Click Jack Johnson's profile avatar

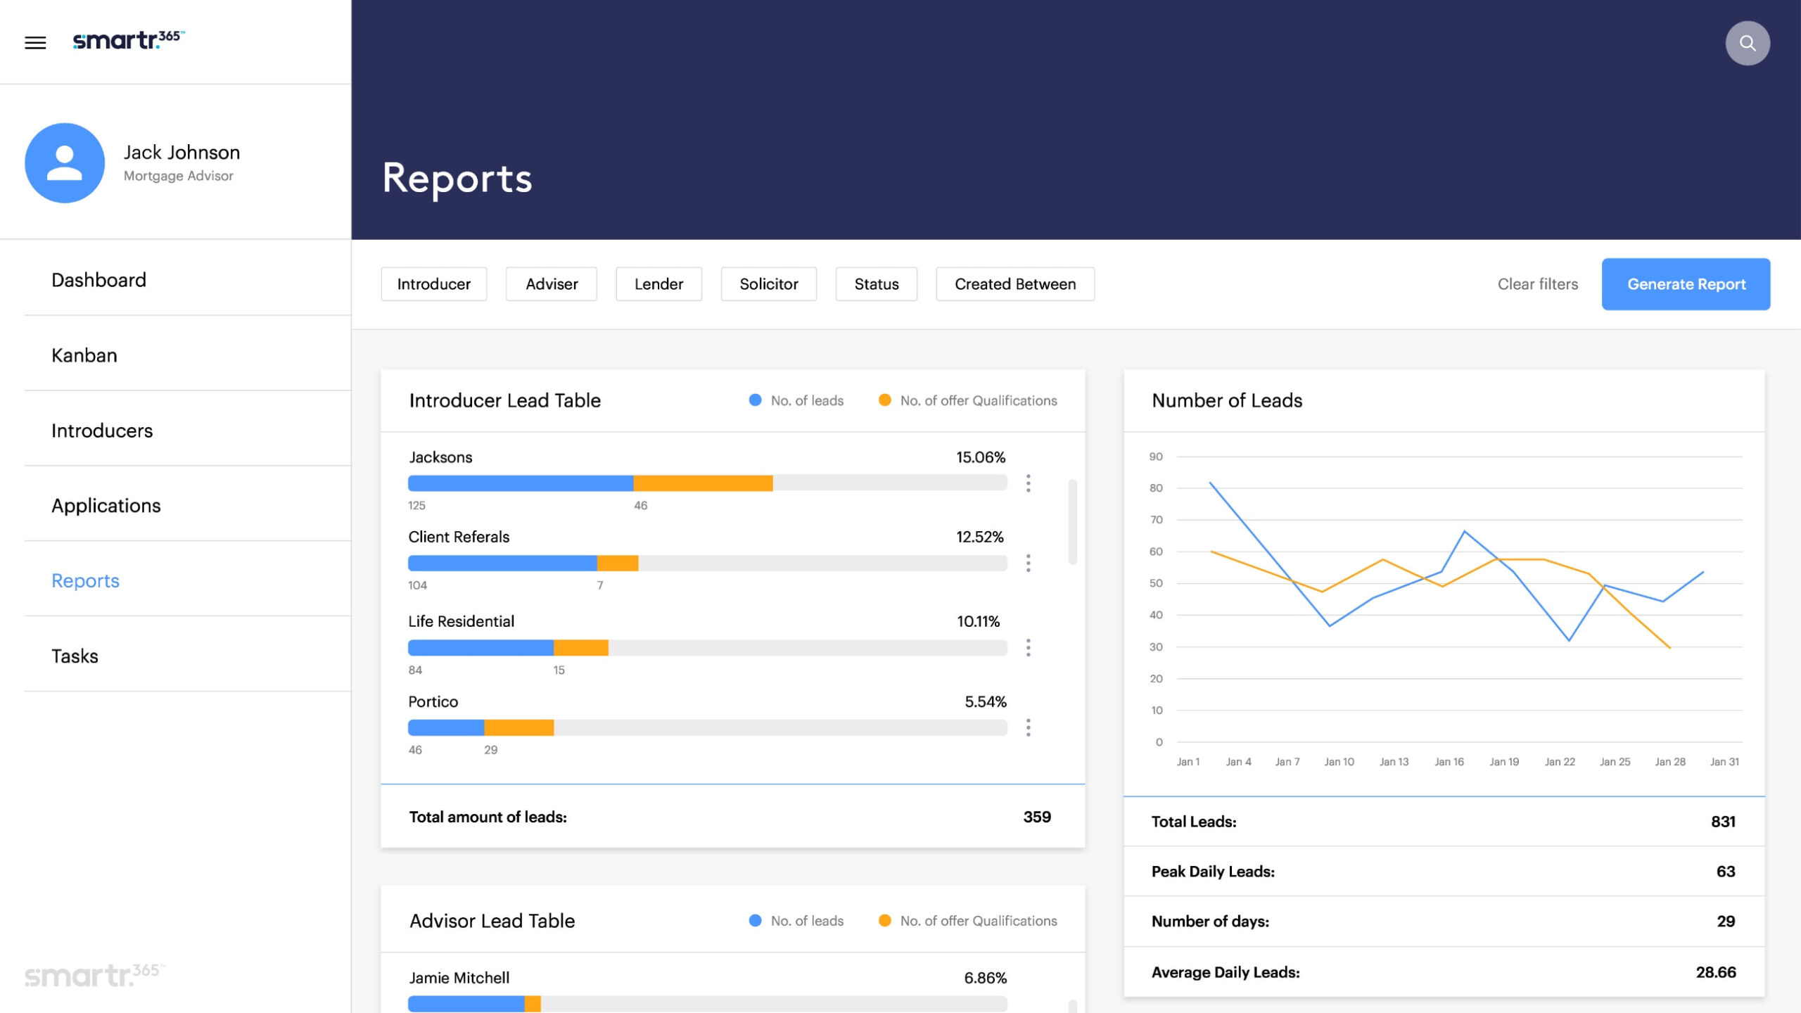click(x=65, y=163)
